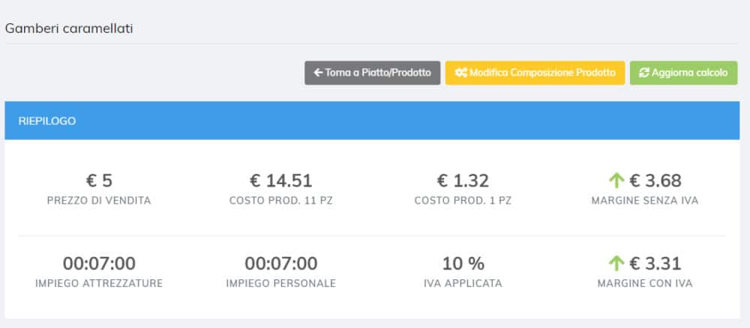Click the IMPIEGO PERSONALE label

280,284
